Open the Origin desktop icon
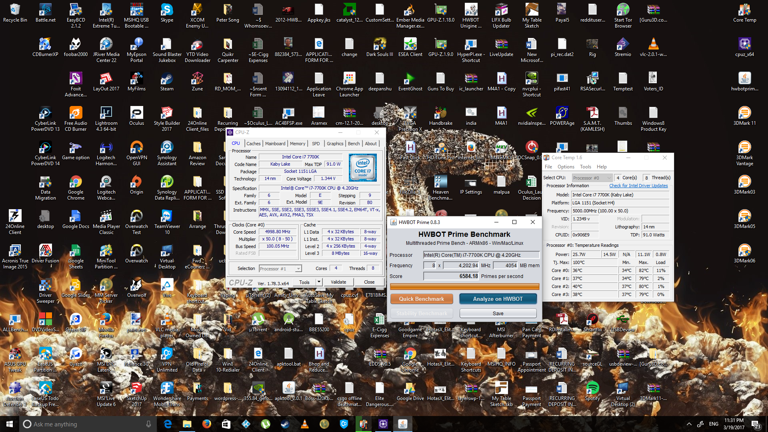Screen dimensions: 768x432 136,185
